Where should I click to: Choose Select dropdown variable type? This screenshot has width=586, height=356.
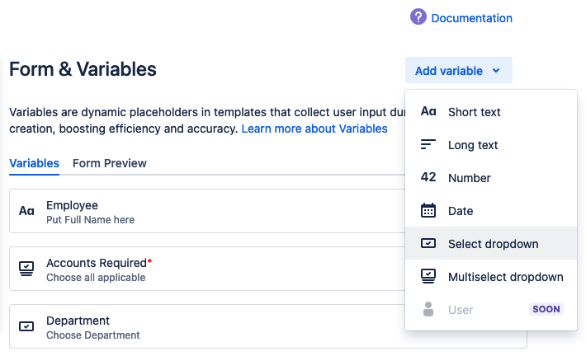[493, 244]
